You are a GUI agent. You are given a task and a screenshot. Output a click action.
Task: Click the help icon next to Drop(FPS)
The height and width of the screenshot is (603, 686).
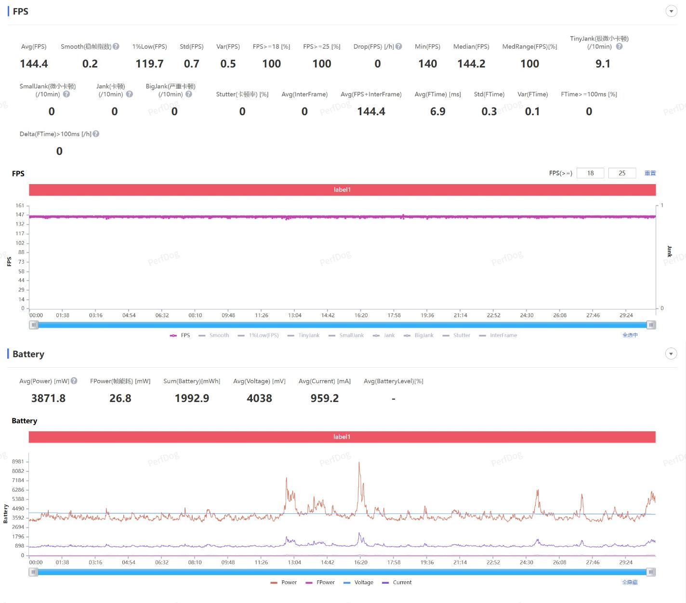398,47
